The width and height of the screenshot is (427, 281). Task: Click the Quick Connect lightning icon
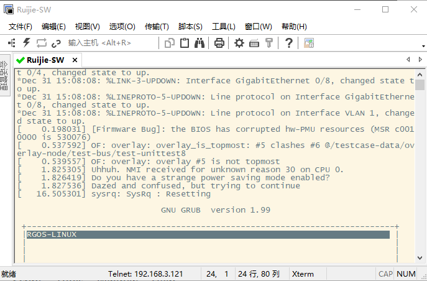tap(26, 43)
